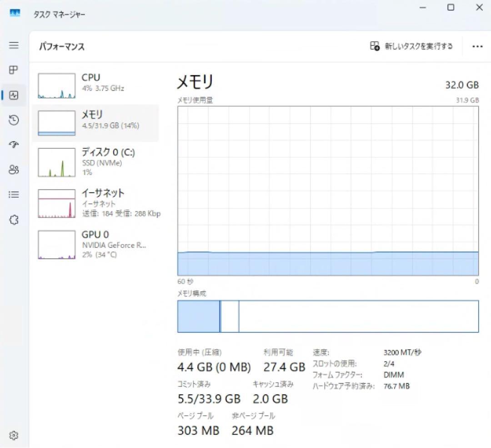The width and height of the screenshot is (491, 448).
Task: Open Task Manager settings via gear icon
Action: tap(14, 435)
